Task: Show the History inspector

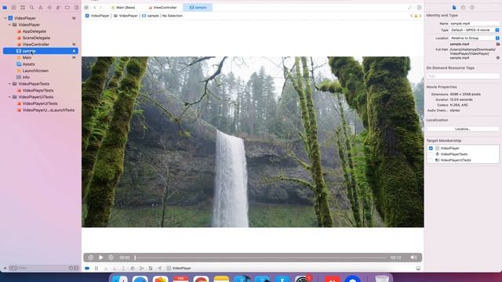Action: click(463, 7)
